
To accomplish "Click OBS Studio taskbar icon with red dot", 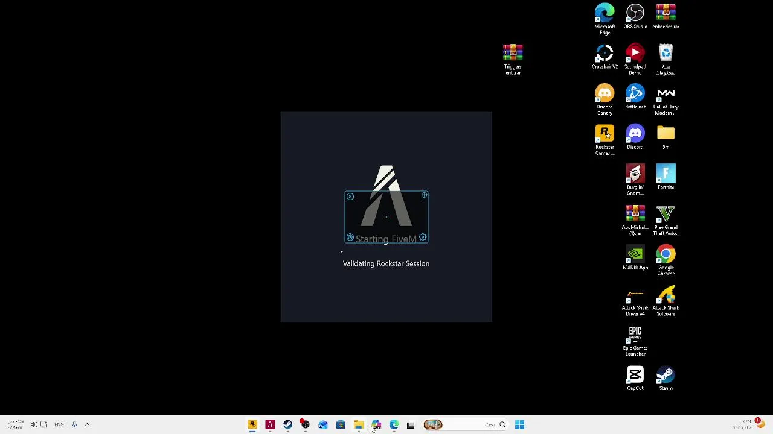I will coord(305,425).
